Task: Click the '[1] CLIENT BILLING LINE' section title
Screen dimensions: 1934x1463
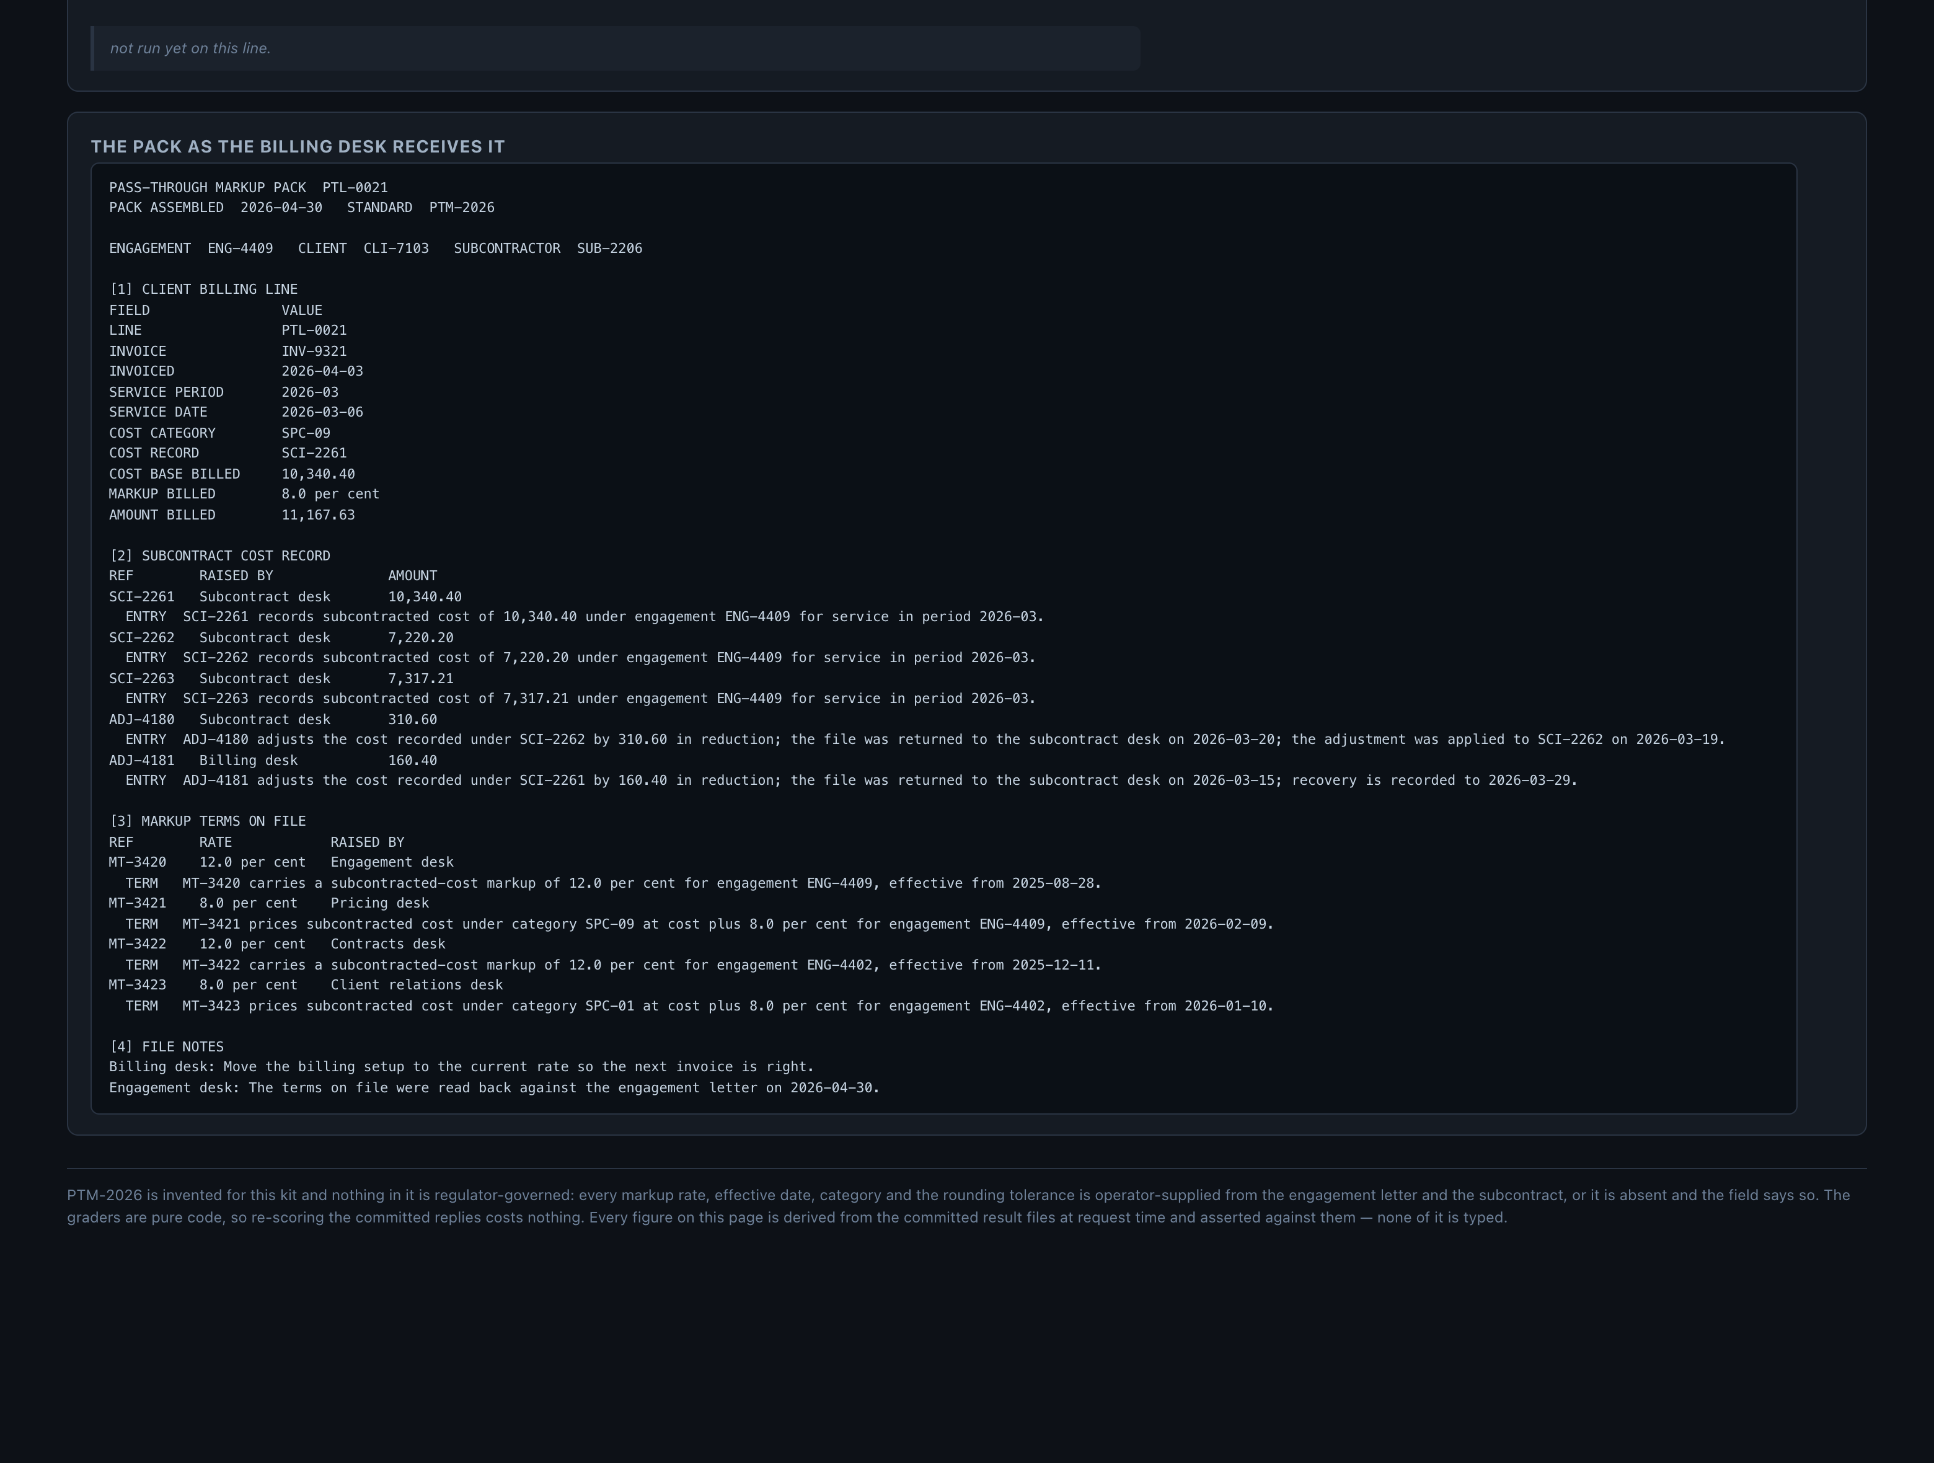Action: coord(203,290)
